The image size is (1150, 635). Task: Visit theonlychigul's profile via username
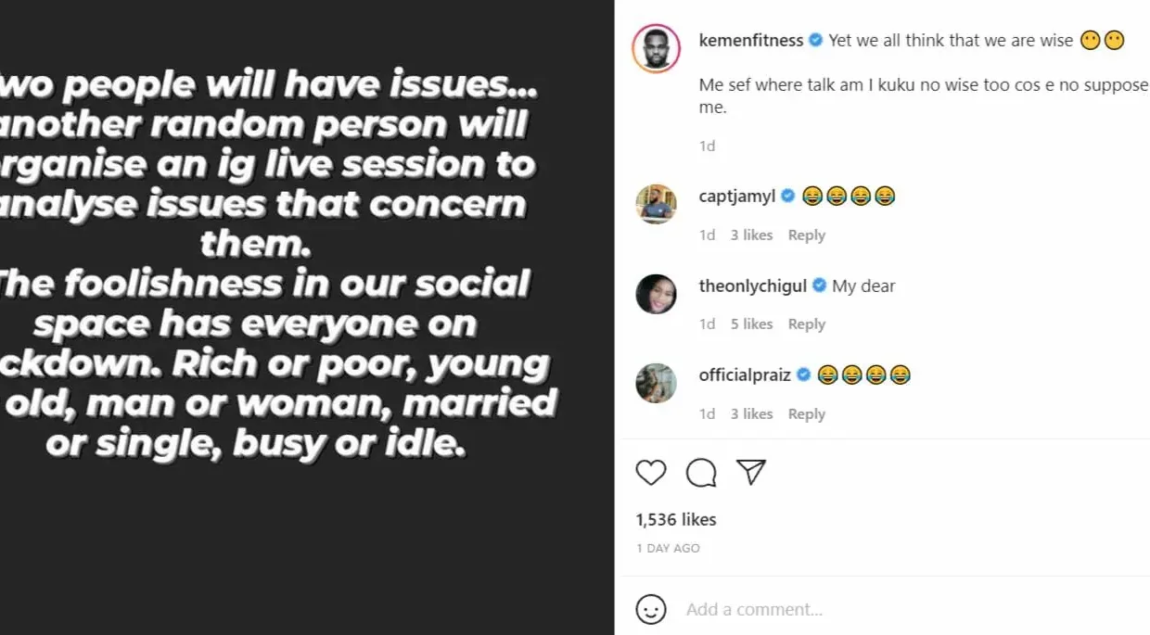coord(753,286)
